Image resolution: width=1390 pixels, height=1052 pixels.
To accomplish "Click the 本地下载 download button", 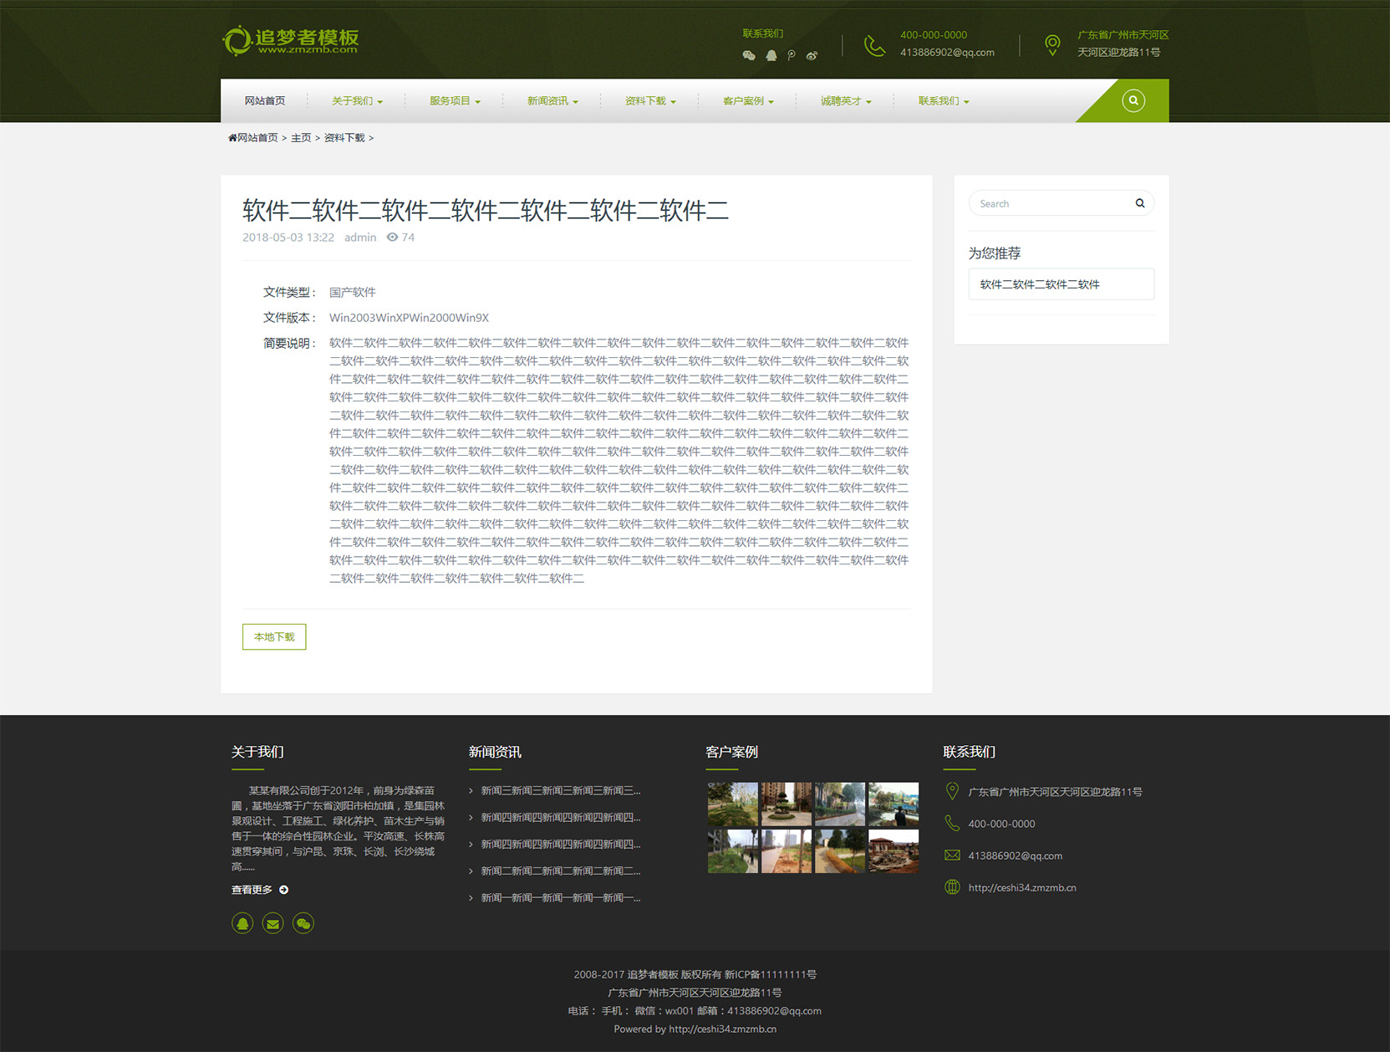I will [x=274, y=637].
